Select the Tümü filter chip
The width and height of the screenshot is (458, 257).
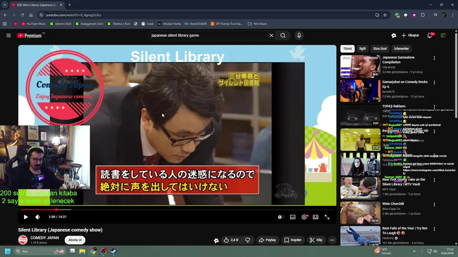pyautogui.click(x=347, y=49)
